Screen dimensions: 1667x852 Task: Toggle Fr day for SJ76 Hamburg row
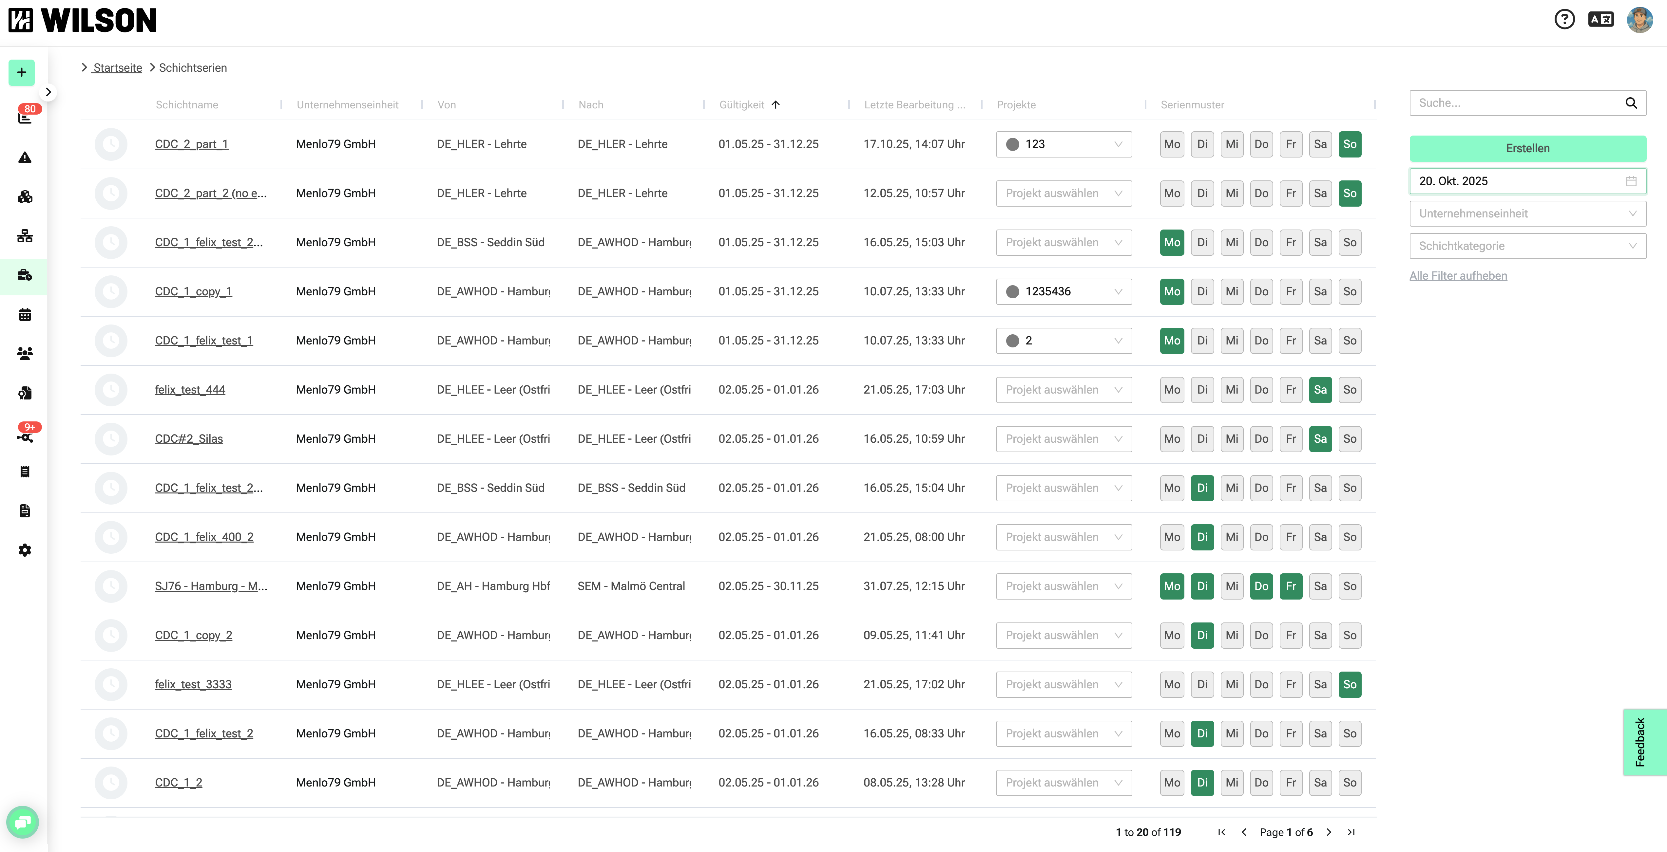1290,586
